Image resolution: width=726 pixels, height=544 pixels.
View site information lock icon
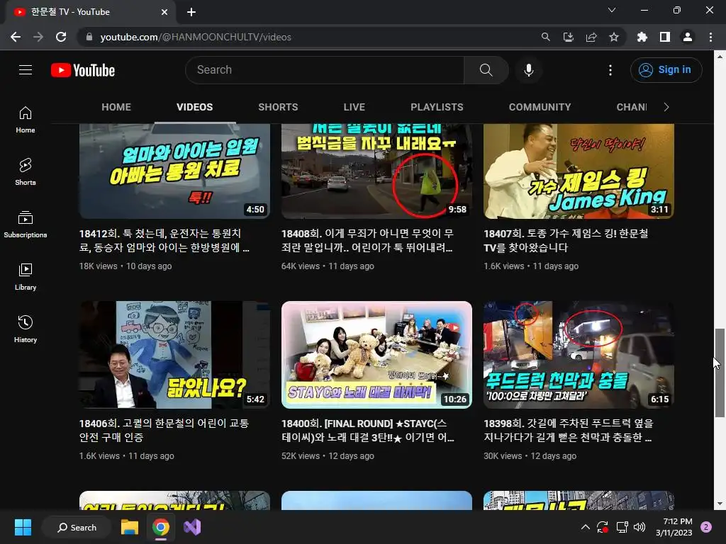pos(89,37)
